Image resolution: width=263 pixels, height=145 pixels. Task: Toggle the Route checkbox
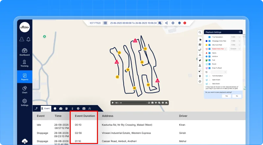coord(209,64)
